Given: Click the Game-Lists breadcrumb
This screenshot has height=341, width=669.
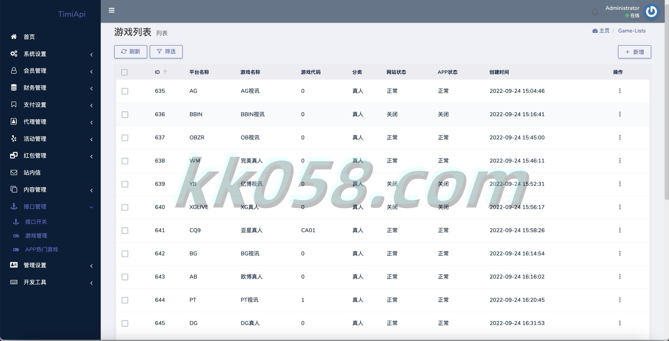Looking at the screenshot, I should coord(632,31).
